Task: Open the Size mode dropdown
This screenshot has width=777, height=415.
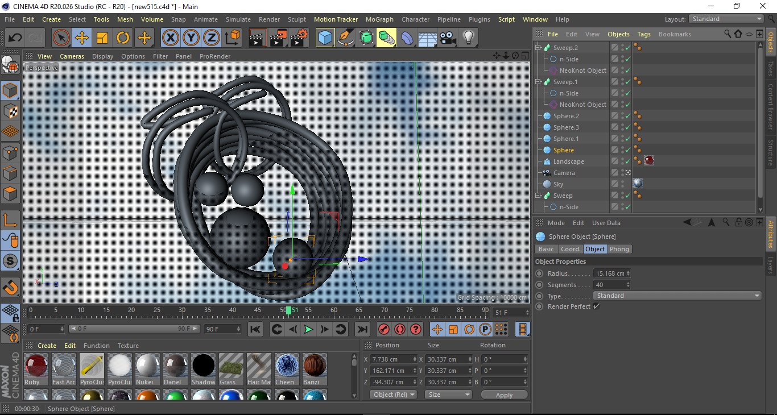Action: pos(448,395)
